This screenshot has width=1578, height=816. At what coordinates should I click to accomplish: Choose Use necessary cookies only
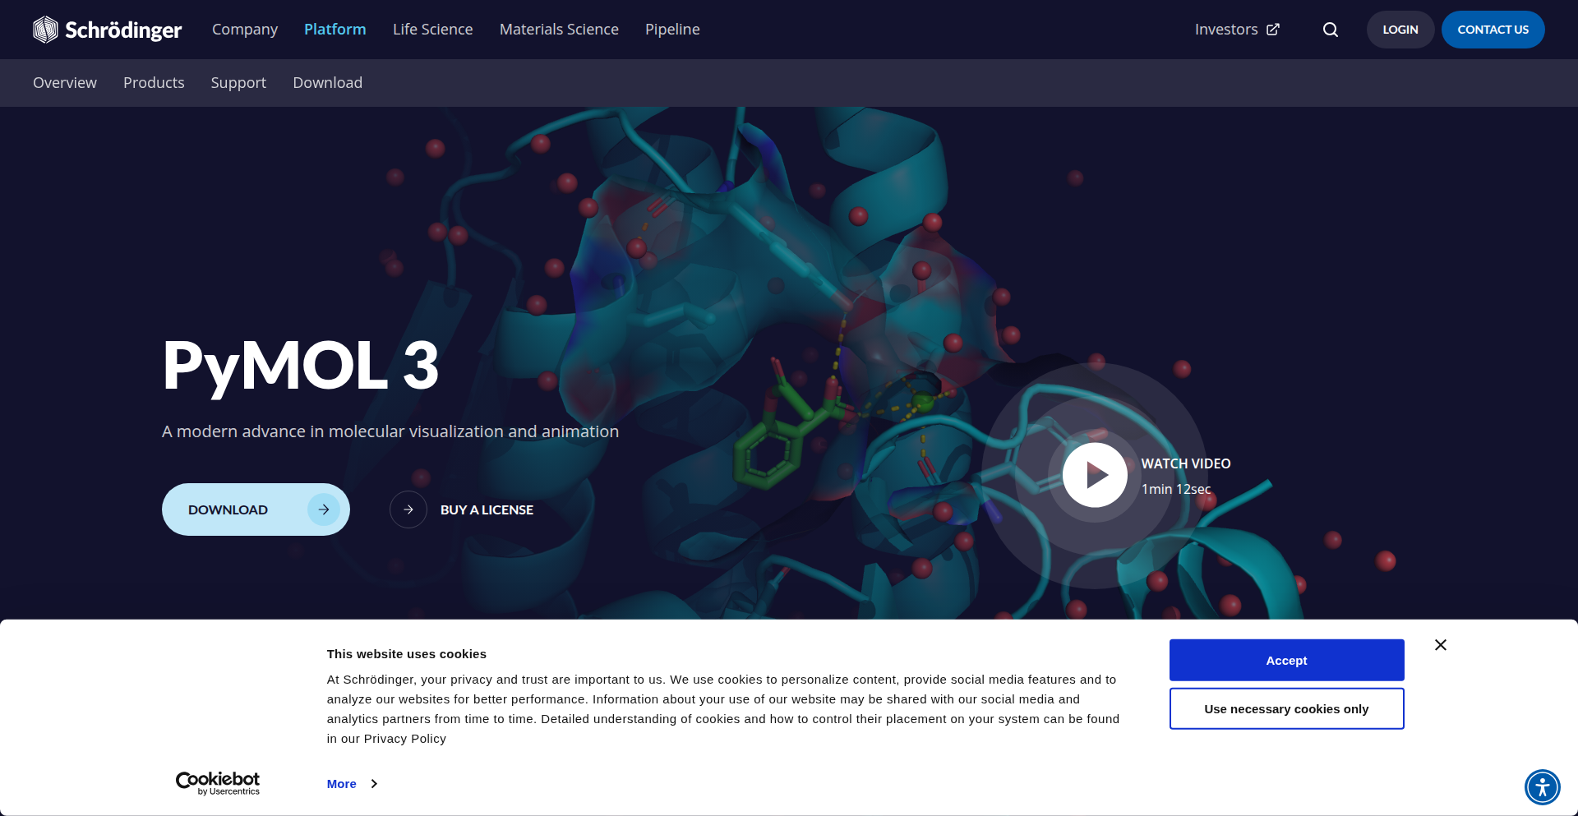(1286, 708)
